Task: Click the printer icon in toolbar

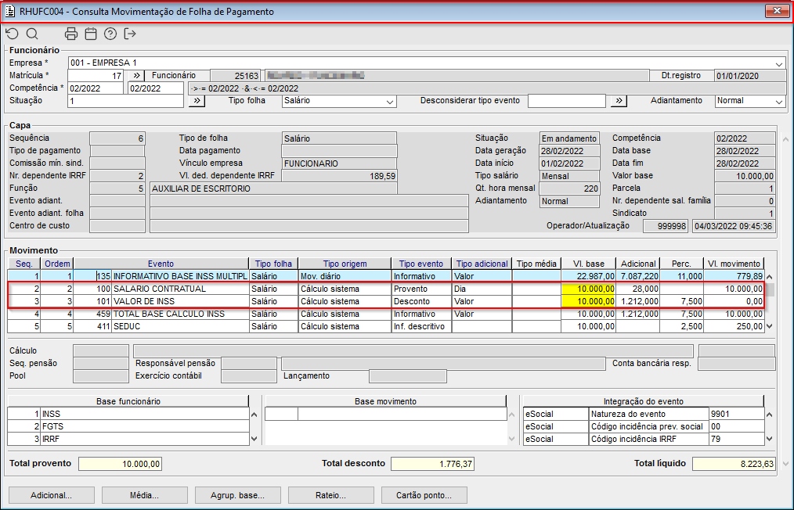Action: click(x=71, y=34)
